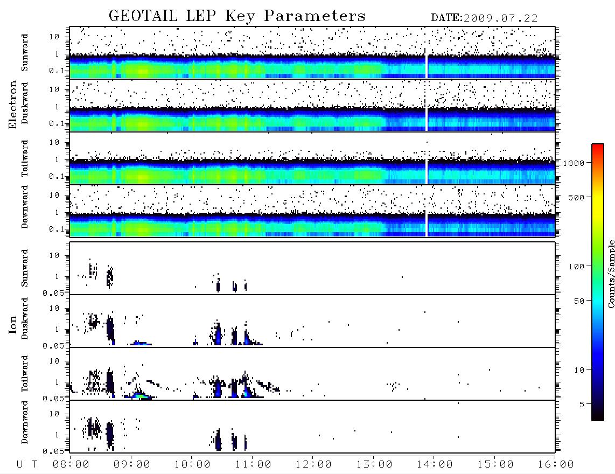Image resolution: width=615 pixels, height=474 pixels.
Task: Click the U T time axis label
Action: click(x=27, y=465)
